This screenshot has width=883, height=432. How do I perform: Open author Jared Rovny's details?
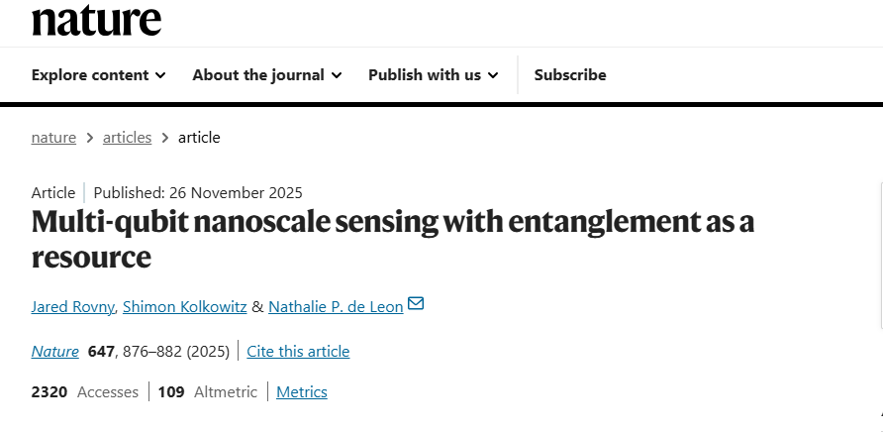click(73, 306)
